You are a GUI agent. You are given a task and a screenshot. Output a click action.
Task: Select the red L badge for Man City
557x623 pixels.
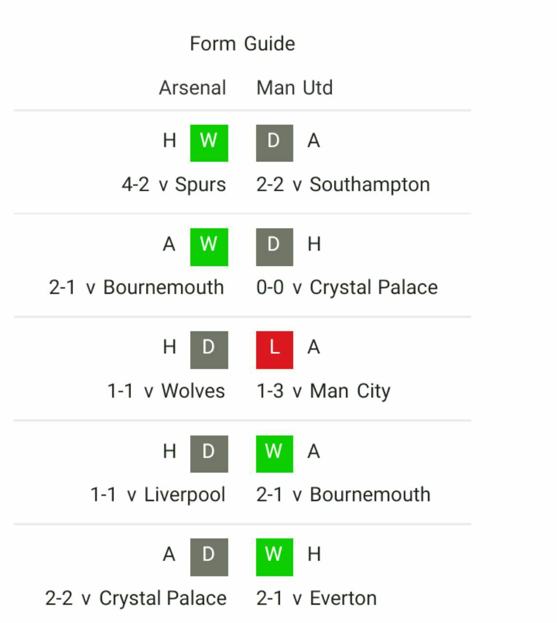pos(275,350)
